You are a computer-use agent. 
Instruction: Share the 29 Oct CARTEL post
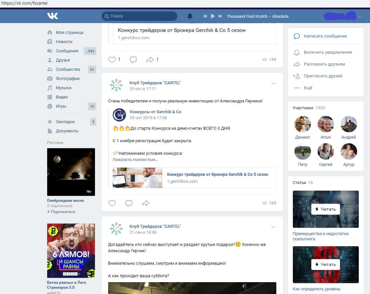coord(146,203)
